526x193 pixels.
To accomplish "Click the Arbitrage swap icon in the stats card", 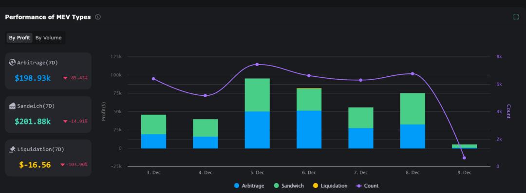I will coord(12,62).
